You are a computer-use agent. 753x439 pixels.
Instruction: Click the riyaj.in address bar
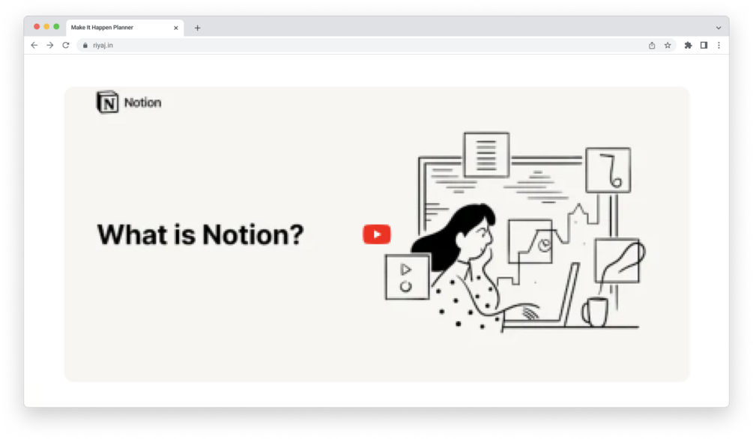365,45
